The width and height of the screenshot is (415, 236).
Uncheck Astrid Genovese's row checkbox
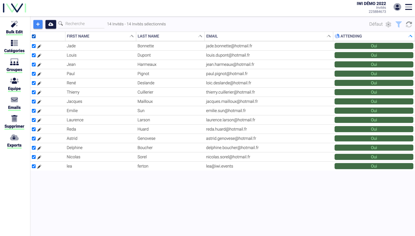click(34, 138)
